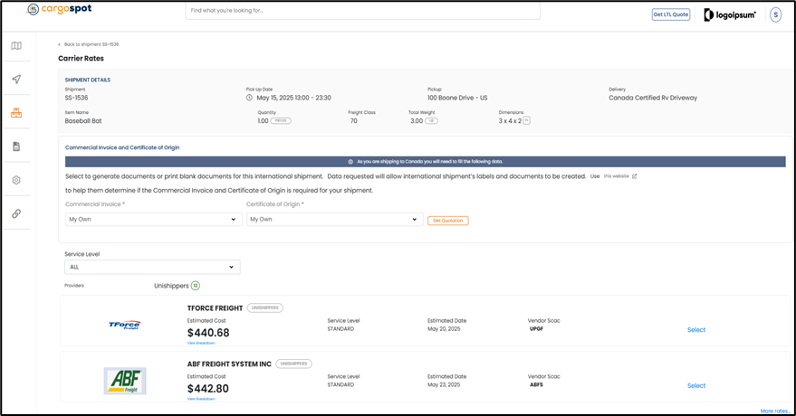Open the shipments boxes sidebar icon
Screen dimensions: 796x416
(16, 113)
